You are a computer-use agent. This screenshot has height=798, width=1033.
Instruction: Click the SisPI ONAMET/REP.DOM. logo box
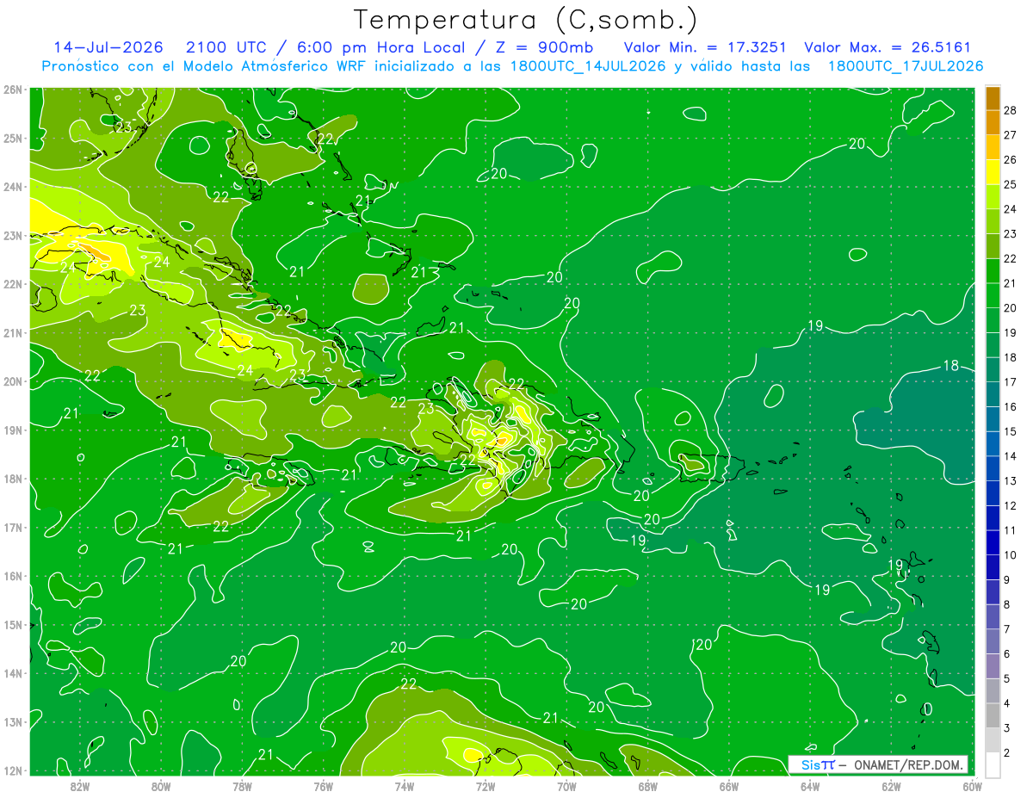point(877,764)
